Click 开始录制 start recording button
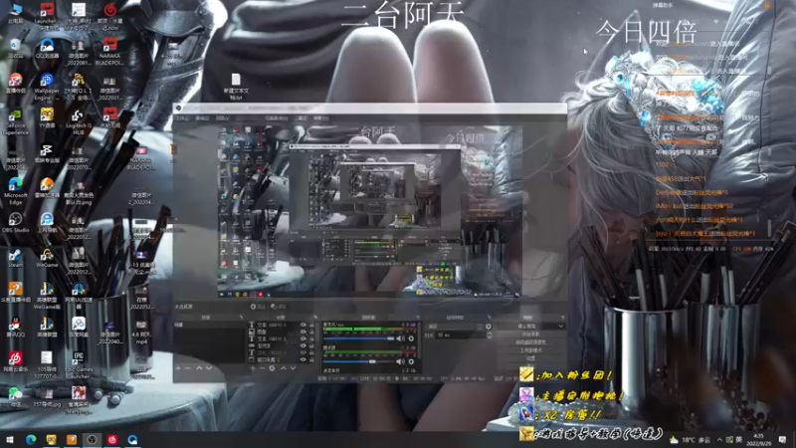This screenshot has height=448, width=796. pyautogui.click(x=531, y=335)
